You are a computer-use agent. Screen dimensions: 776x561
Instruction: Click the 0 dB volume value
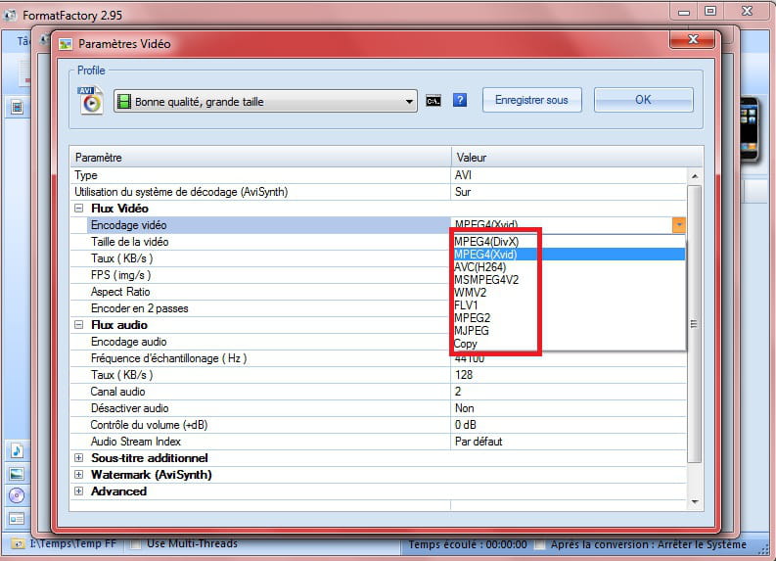click(465, 425)
